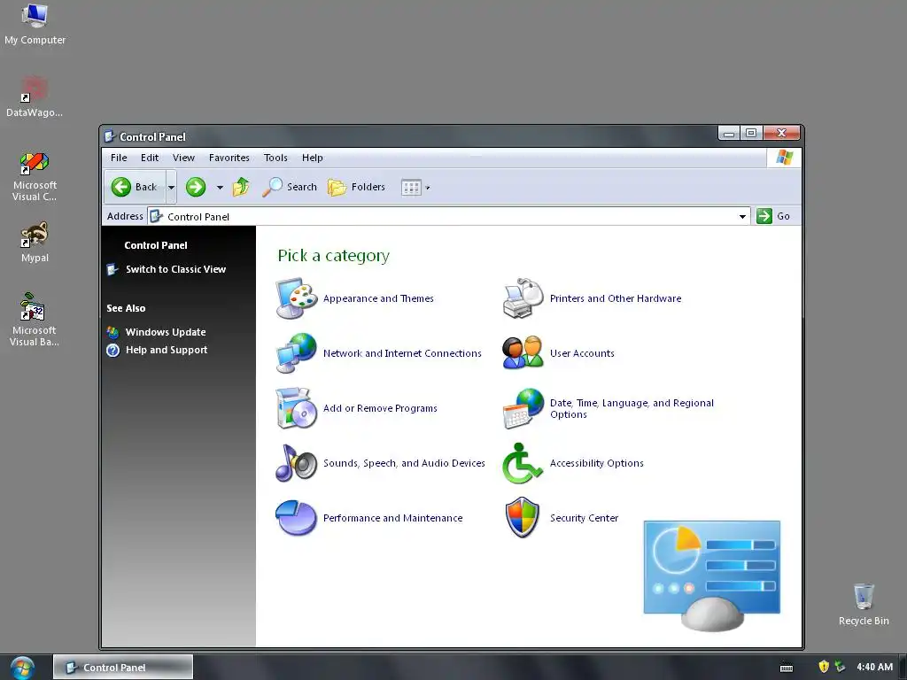The image size is (907, 680).
Task: Click Sounds, Speech, and Audio Devices link
Action: [404, 464]
